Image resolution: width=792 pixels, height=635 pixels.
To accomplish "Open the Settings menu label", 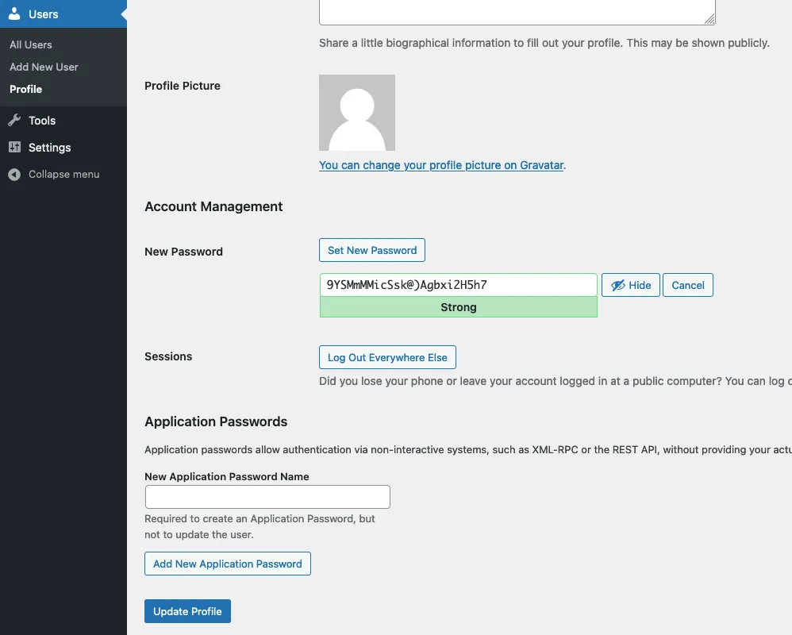I will pos(49,148).
